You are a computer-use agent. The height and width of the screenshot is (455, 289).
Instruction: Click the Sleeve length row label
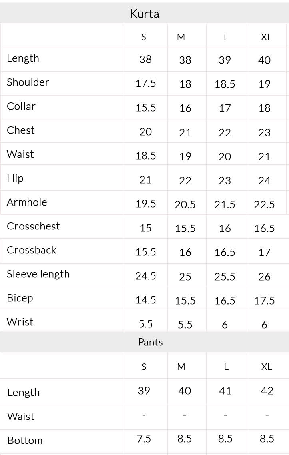click(38, 274)
